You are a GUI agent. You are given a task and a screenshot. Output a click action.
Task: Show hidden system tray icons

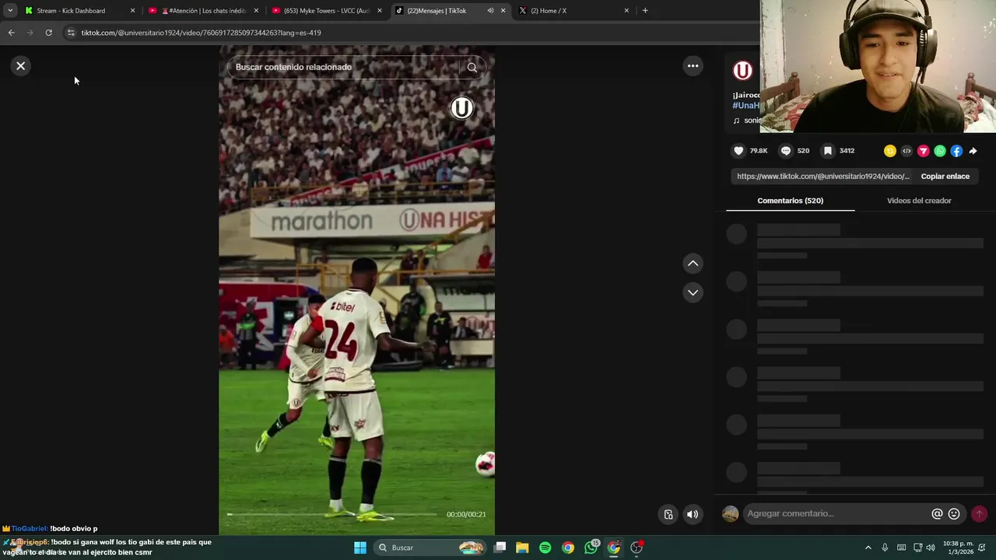pos(868,548)
